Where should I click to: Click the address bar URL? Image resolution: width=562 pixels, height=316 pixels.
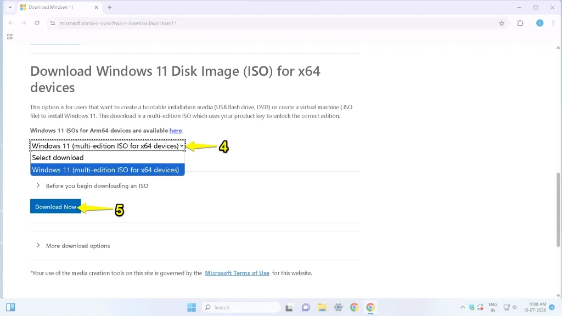click(x=119, y=23)
